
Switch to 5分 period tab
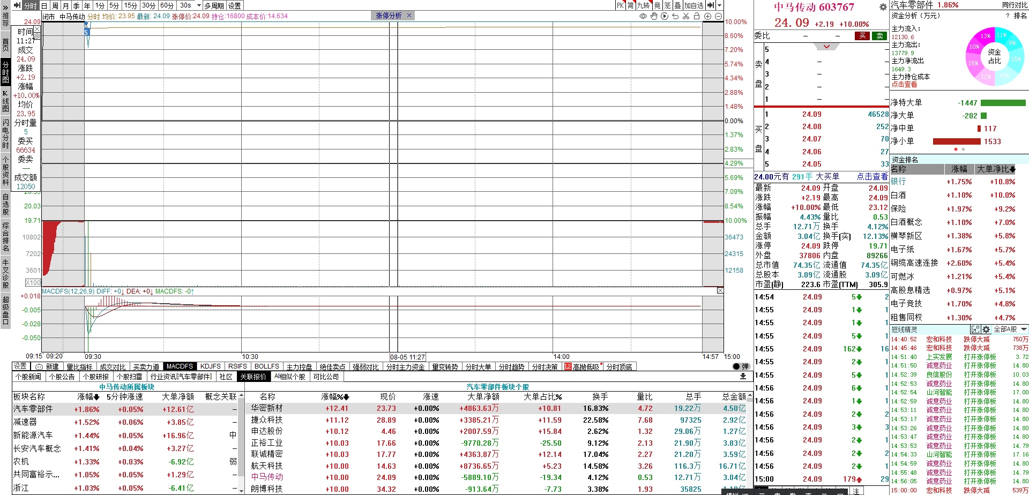pyautogui.click(x=114, y=5)
